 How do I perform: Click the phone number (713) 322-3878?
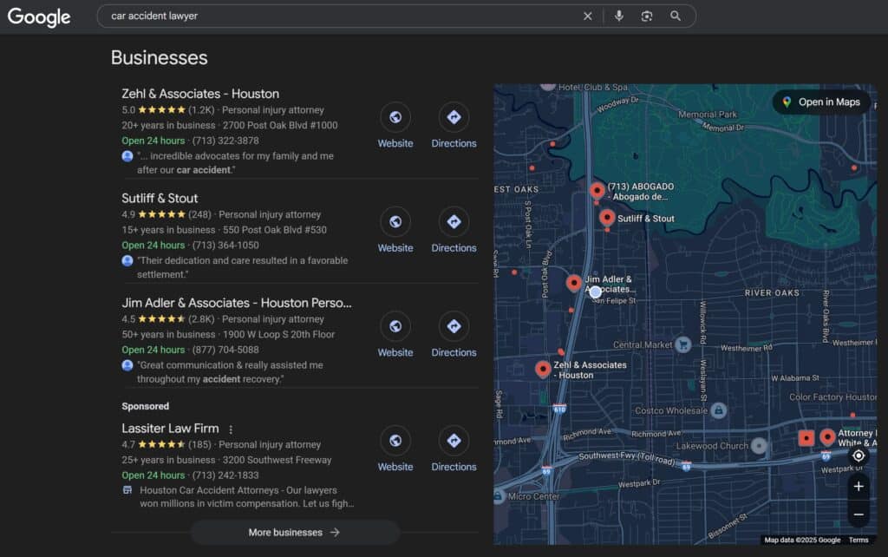coord(225,141)
